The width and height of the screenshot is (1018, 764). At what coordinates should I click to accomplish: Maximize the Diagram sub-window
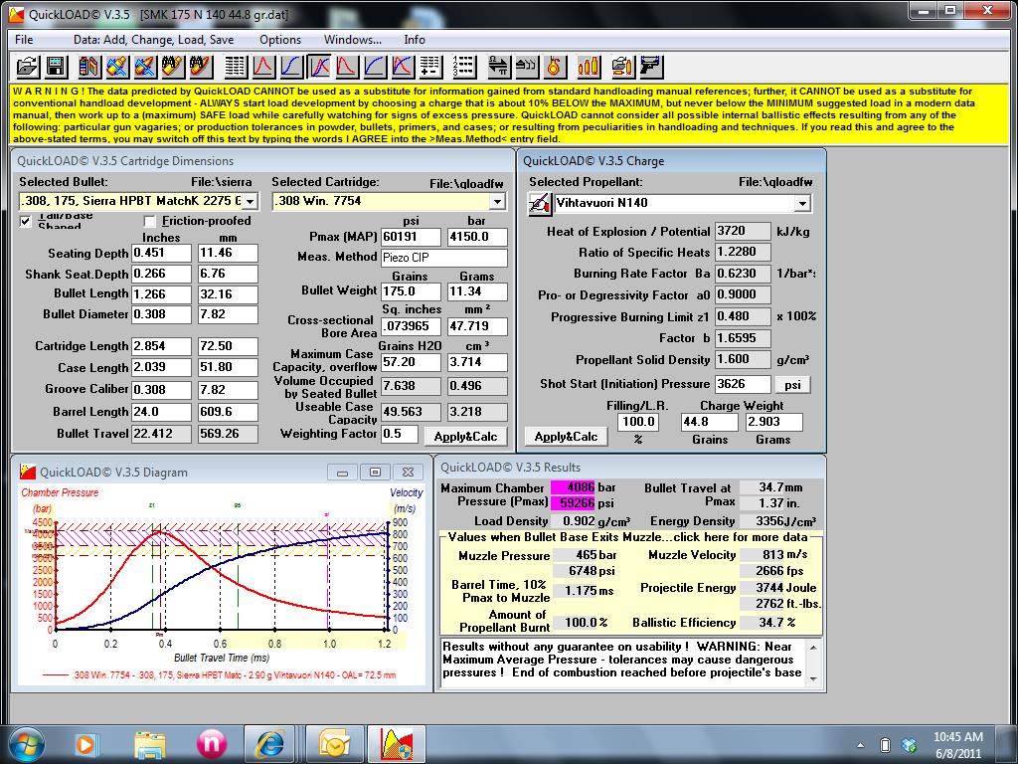click(x=375, y=473)
